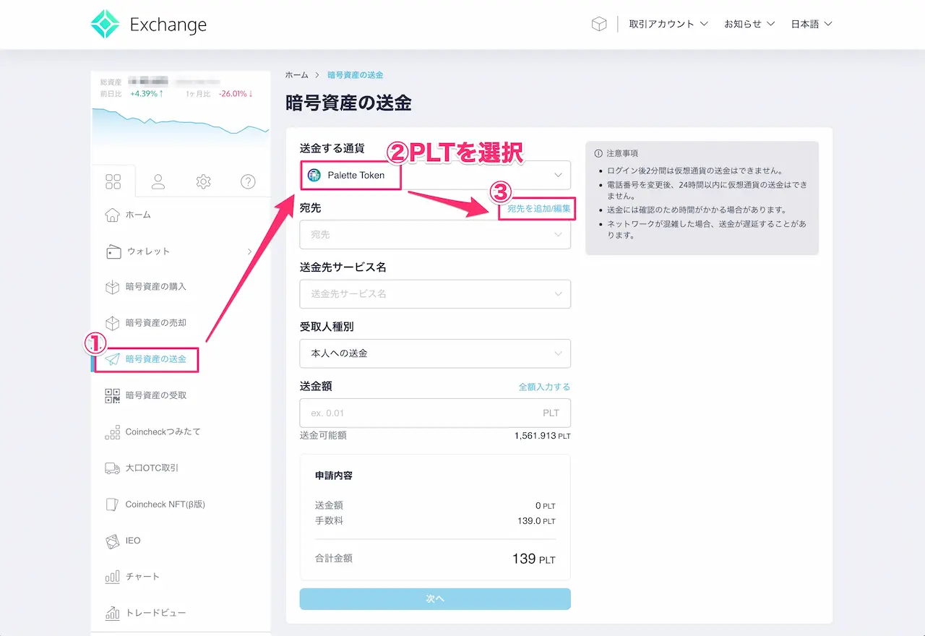This screenshot has width=925, height=636.
Task: Open the 送金する通貨 Palette Token dropdown
Action: [435, 175]
